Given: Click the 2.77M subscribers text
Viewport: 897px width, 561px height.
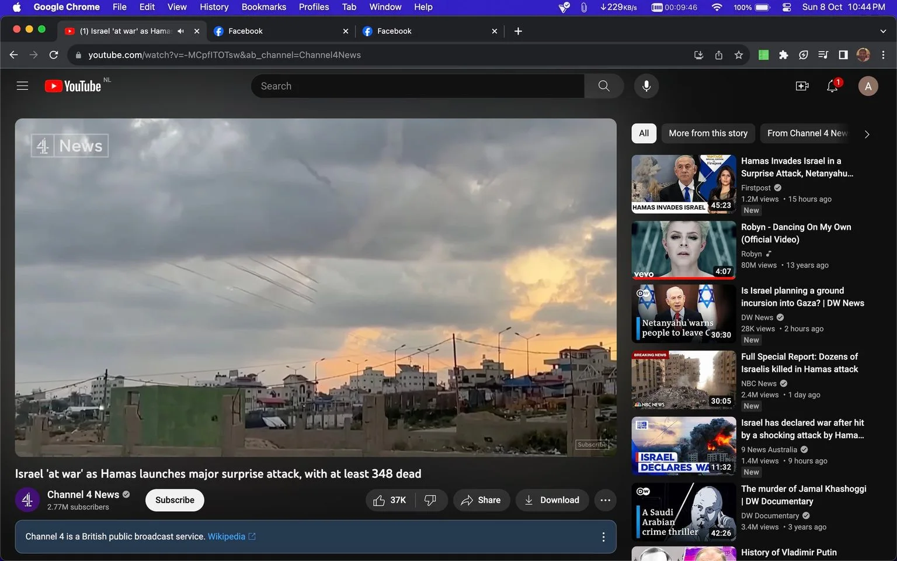Looking at the screenshot, I should (78, 507).
